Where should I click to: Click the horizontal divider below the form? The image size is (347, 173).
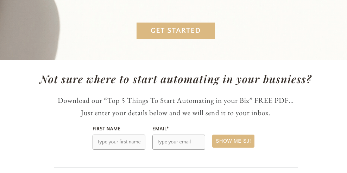coord(176,167)
